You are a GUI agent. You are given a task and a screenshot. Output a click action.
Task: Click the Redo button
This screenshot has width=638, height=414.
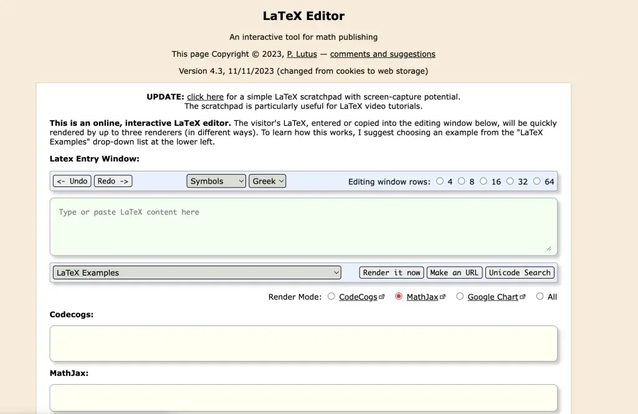[113, 181]
